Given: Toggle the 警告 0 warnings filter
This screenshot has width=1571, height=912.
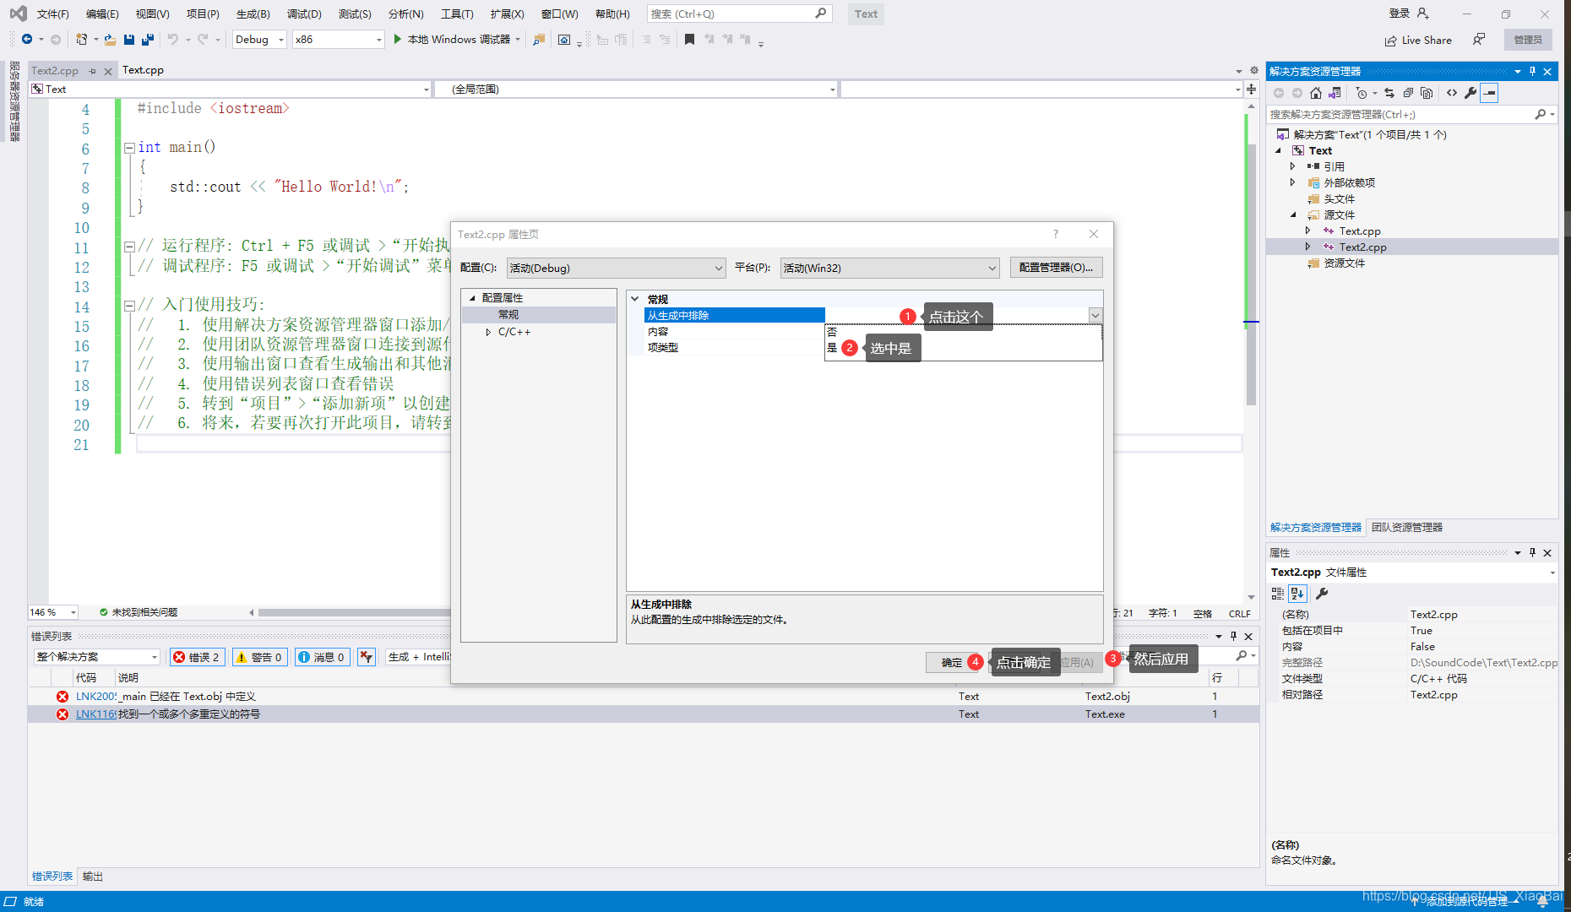Looking at the screenshot, I should pos(259,657).
